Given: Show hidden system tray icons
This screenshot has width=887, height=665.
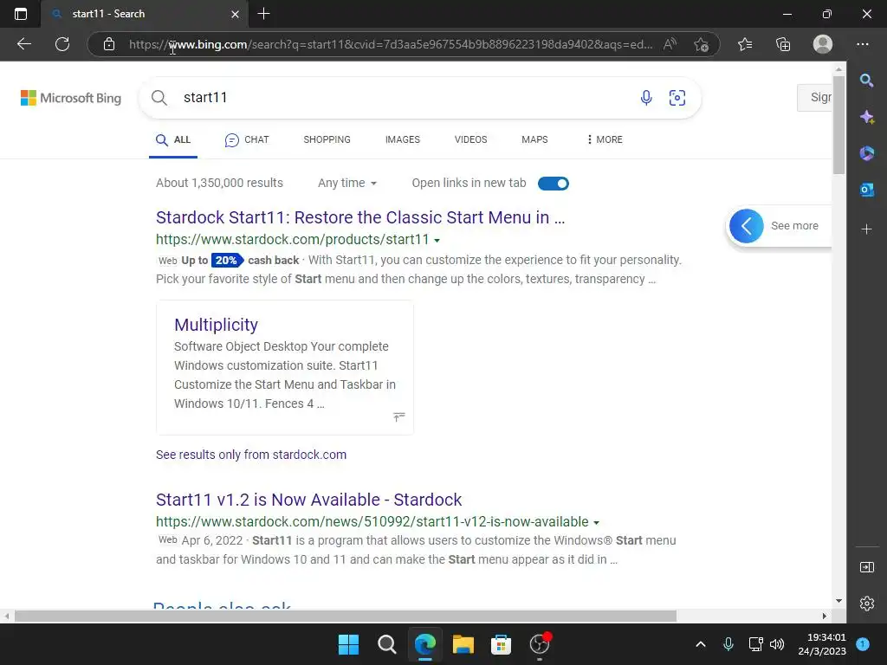Looking at the screenshot, I should [x=700, y=644].
